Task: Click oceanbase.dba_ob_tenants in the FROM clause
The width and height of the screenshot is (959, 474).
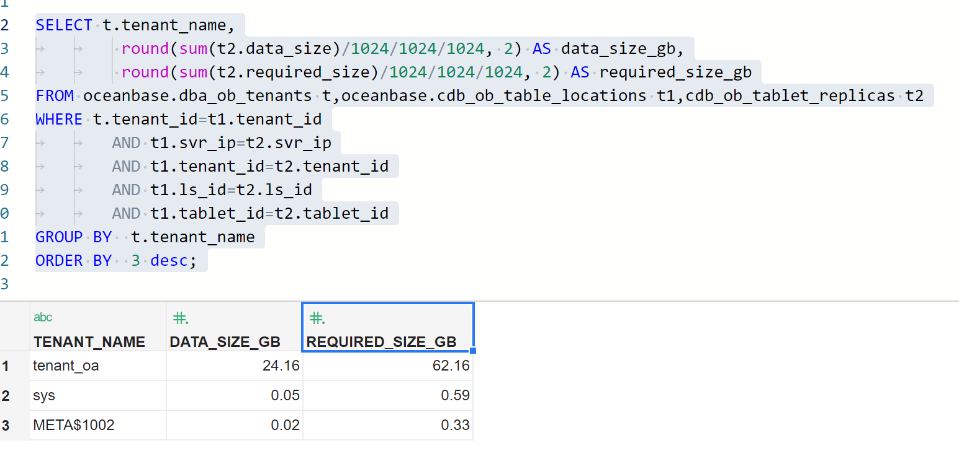Action: (x=197, y=96)
